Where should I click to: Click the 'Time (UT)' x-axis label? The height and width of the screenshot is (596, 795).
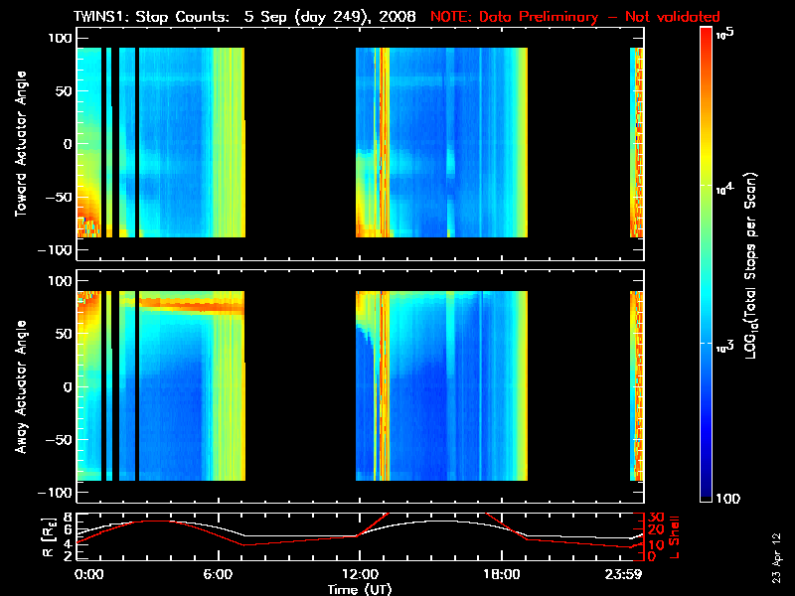[x=360, y=588]
